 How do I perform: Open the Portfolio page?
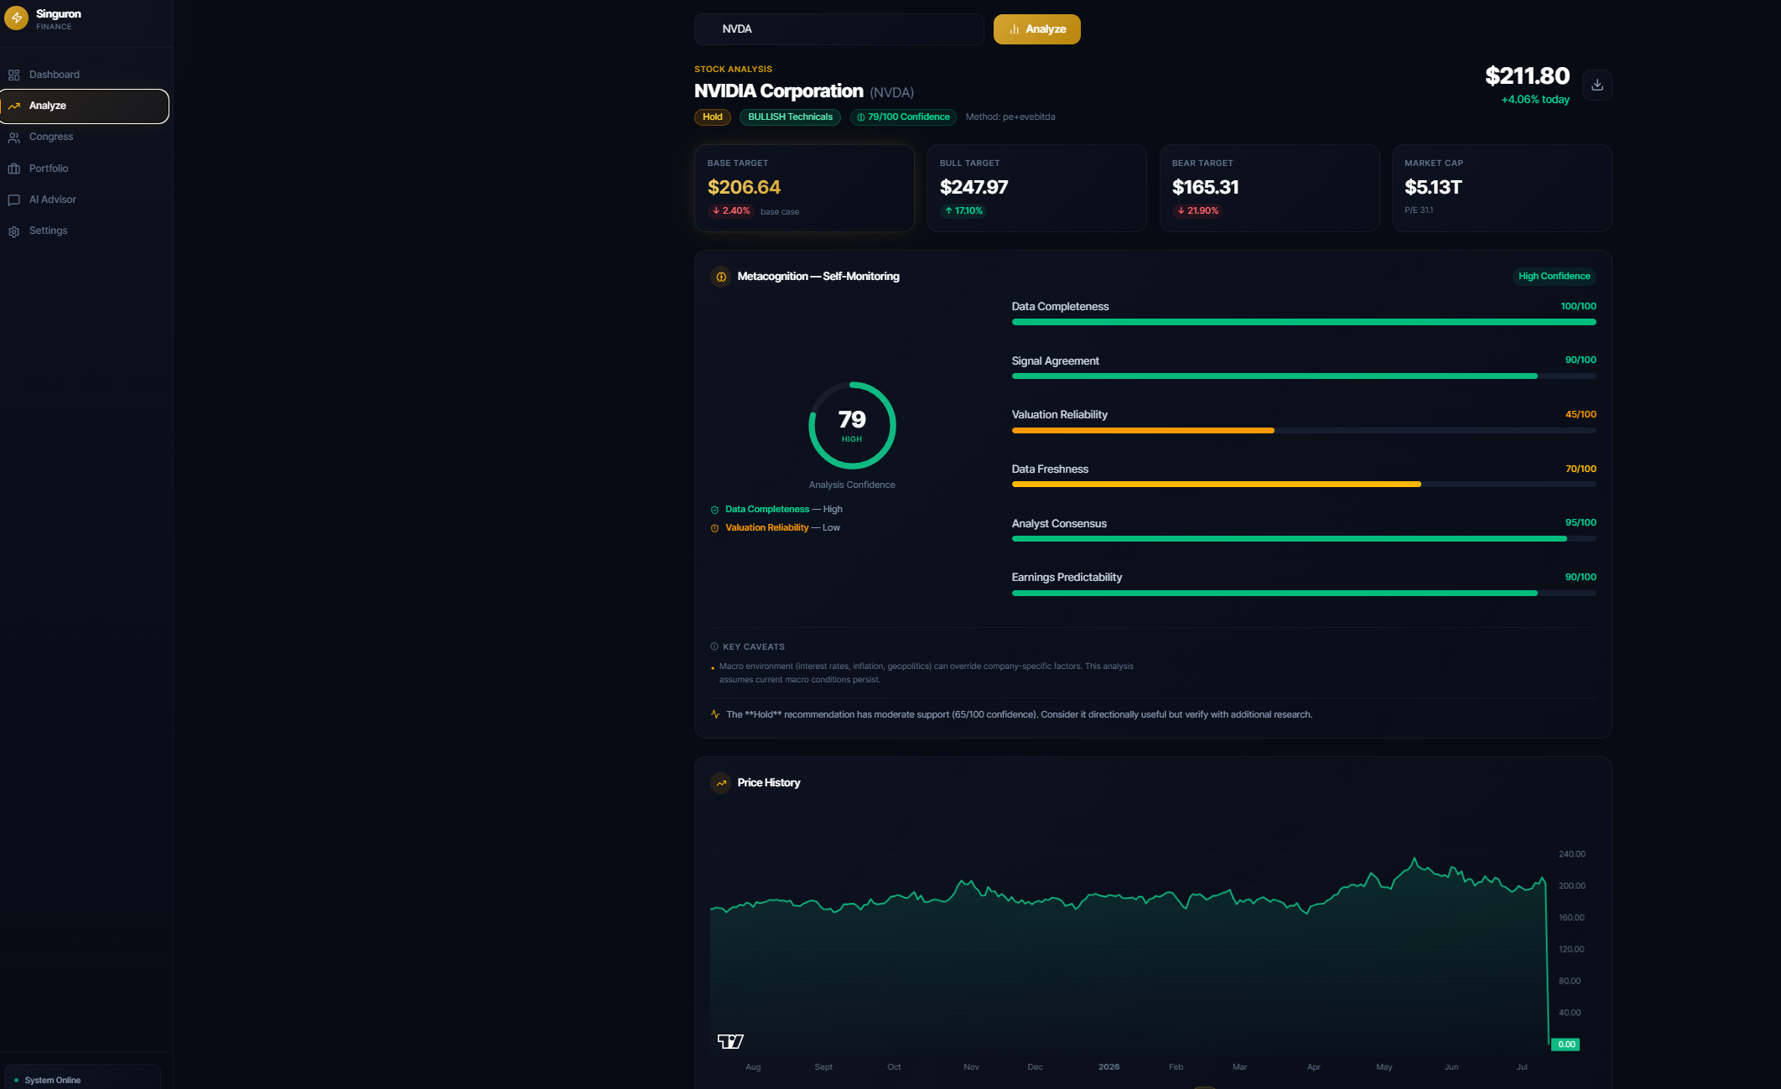coord(85,169)
